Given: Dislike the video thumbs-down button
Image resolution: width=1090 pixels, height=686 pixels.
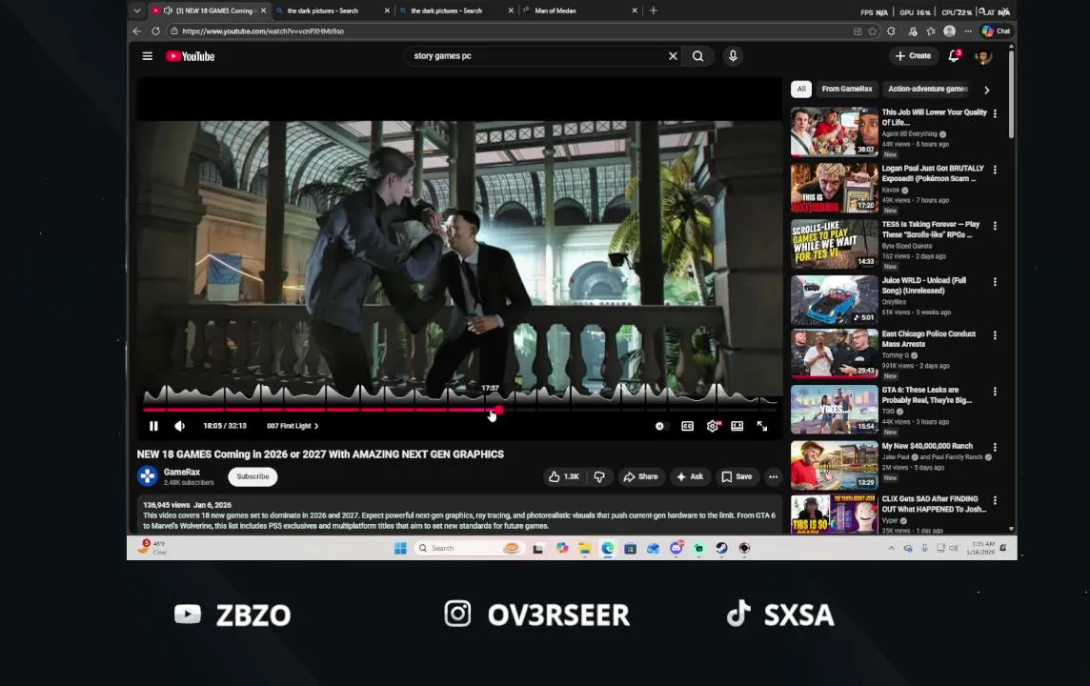Looking at the screenshot, I should [x=599, y=476].
